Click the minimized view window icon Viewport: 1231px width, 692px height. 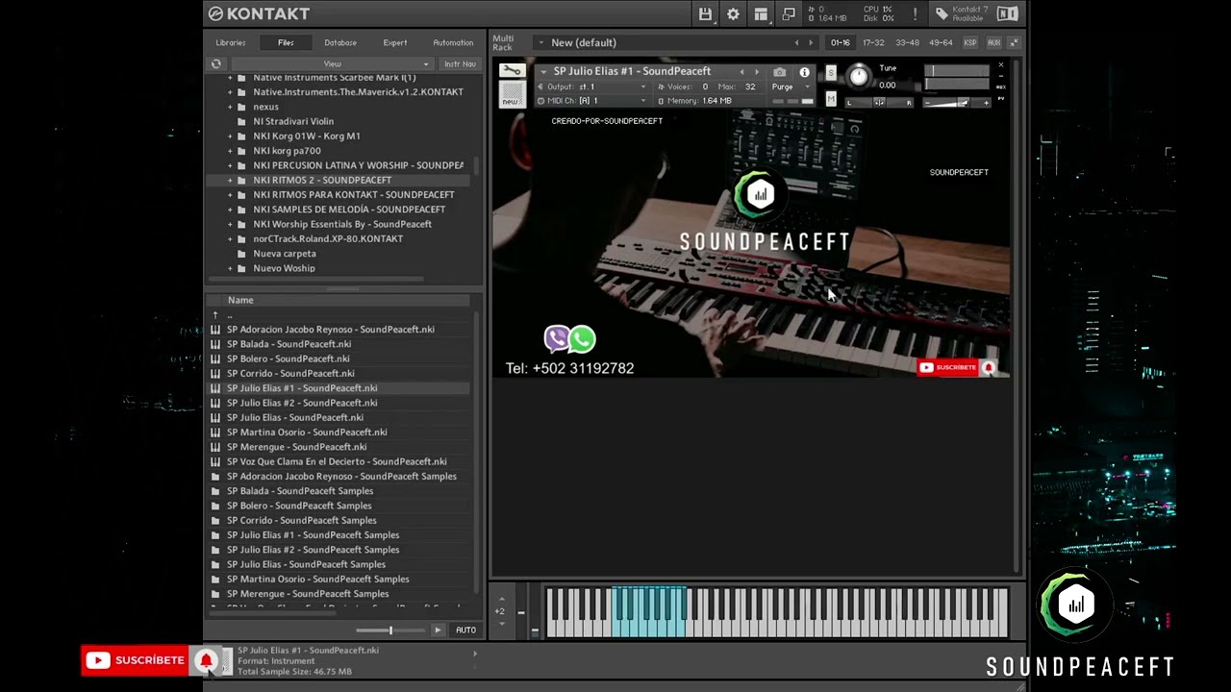pyautogui.click(x=789, y=13)
